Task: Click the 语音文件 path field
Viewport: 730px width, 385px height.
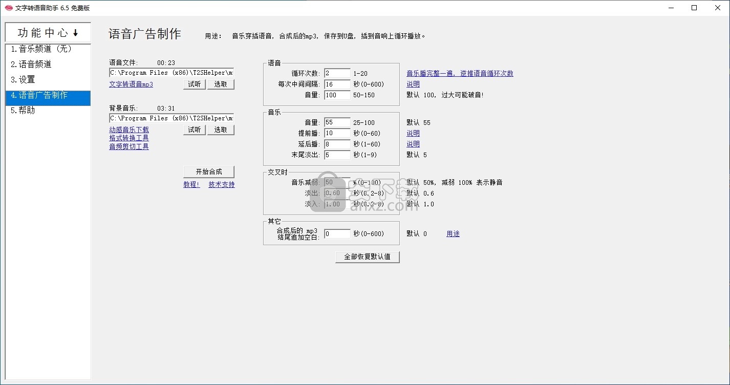Action: (x=171, y=73)
